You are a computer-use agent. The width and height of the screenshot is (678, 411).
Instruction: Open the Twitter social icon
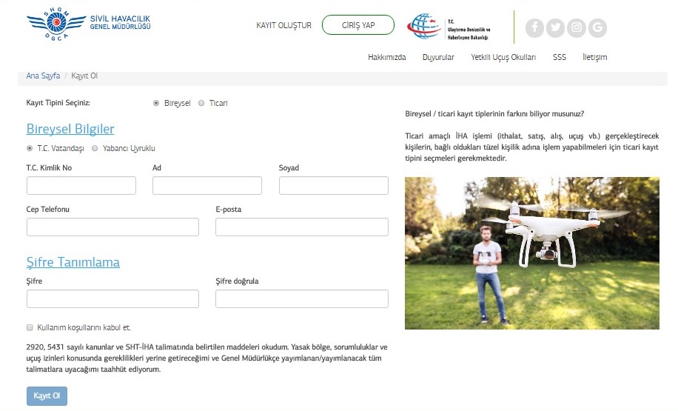(x=555, y=28)
